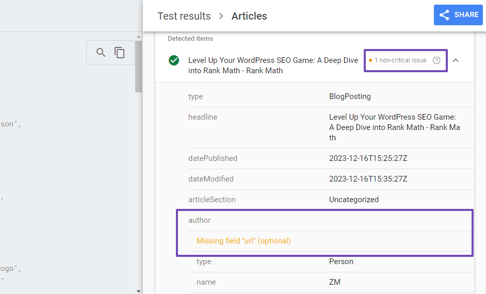Viewport: 486px width, 294px height.
Task: Click the 1 non-critical issue label
Action: [400, 60]
